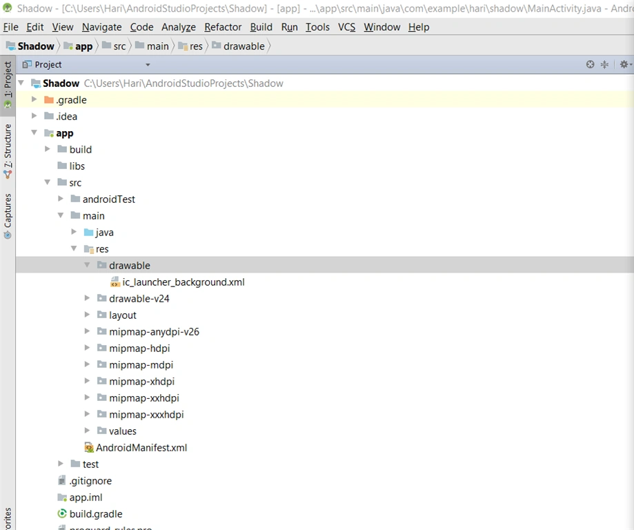Viewport: 634px width, 530px height.
Task: Click the scroll from source target icon
Action: click(590, 64)
